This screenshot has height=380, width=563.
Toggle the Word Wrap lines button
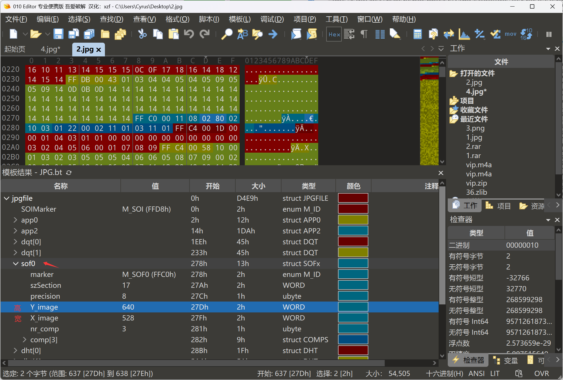click(x=349, y=34)
